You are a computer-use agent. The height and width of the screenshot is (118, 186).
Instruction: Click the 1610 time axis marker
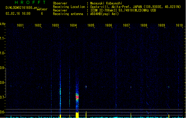[x=179, y=25]
